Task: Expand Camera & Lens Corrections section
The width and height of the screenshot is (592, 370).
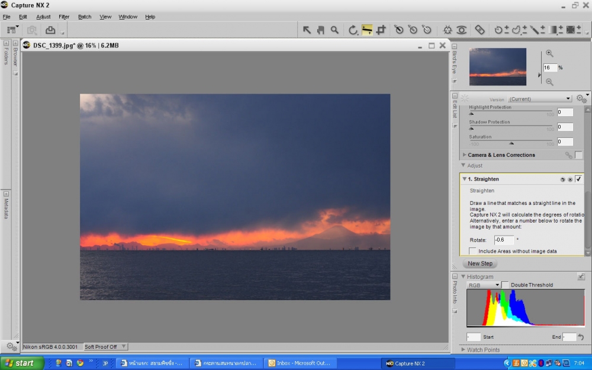Action: pos(464,155)
